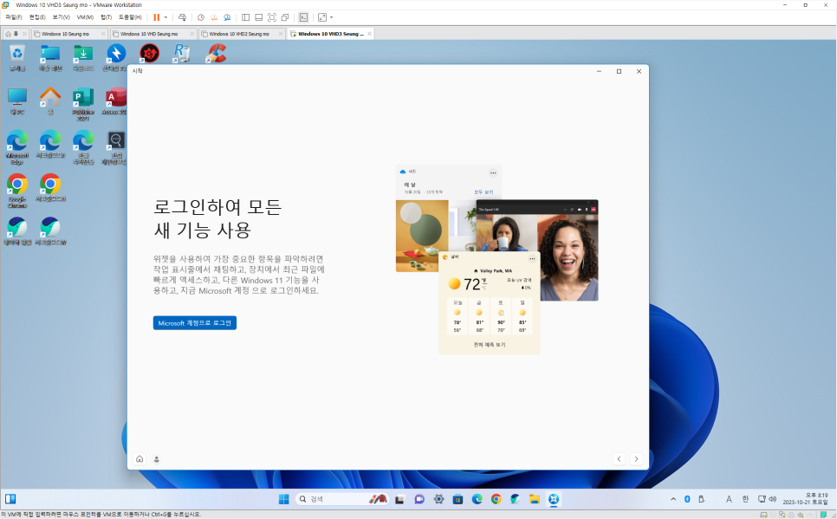Screen dimensions: 837x519
Task: Expand the hidden tray icons chevron
Action: [673, 499]
